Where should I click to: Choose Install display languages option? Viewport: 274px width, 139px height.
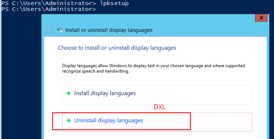157,95
